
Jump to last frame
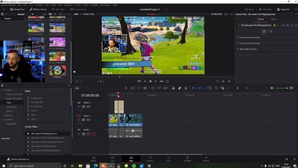pos(162,81)
